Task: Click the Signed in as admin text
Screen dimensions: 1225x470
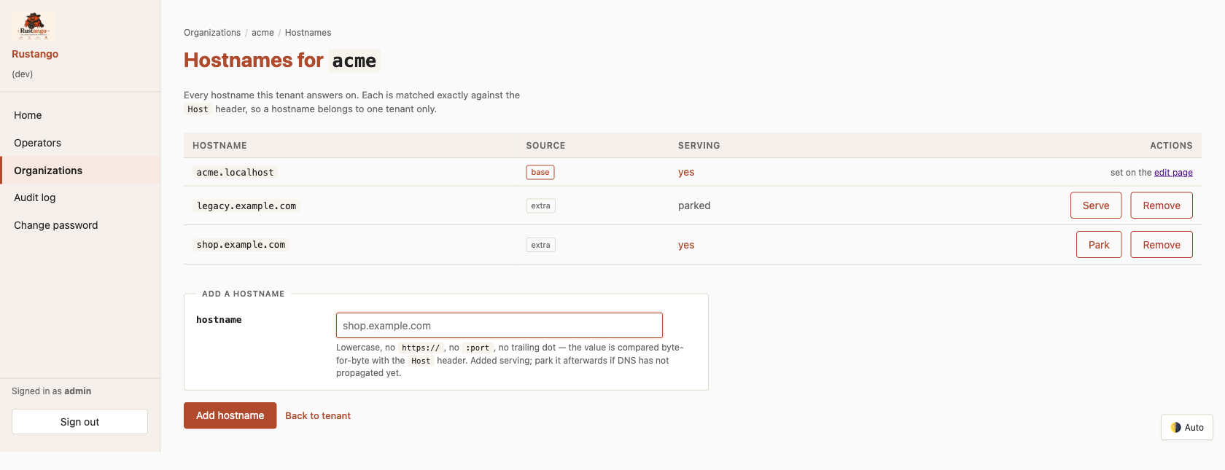Action: tap(51, 391)
